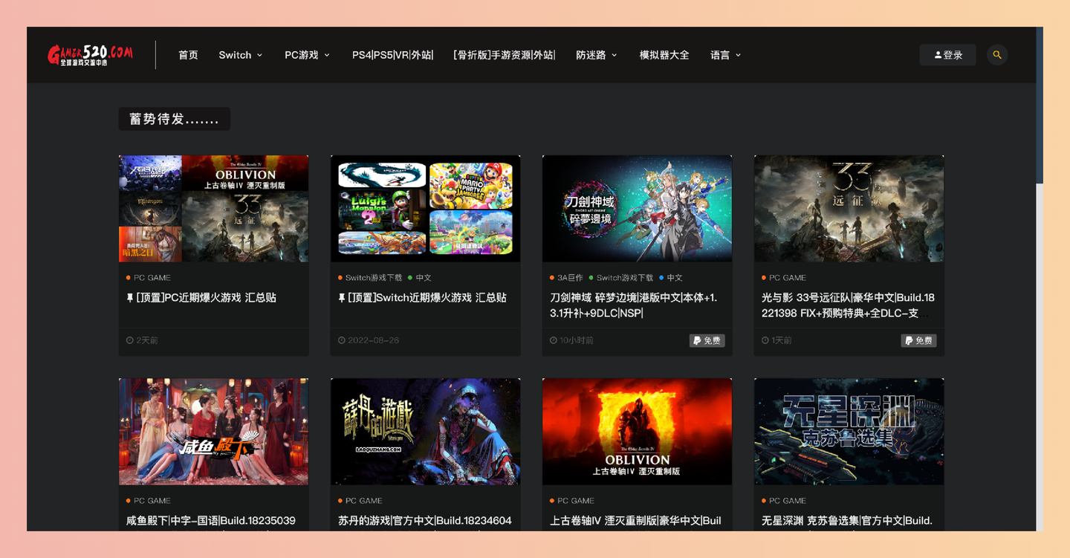
Task: Click the 登录 login button
Action: [947, 55]
